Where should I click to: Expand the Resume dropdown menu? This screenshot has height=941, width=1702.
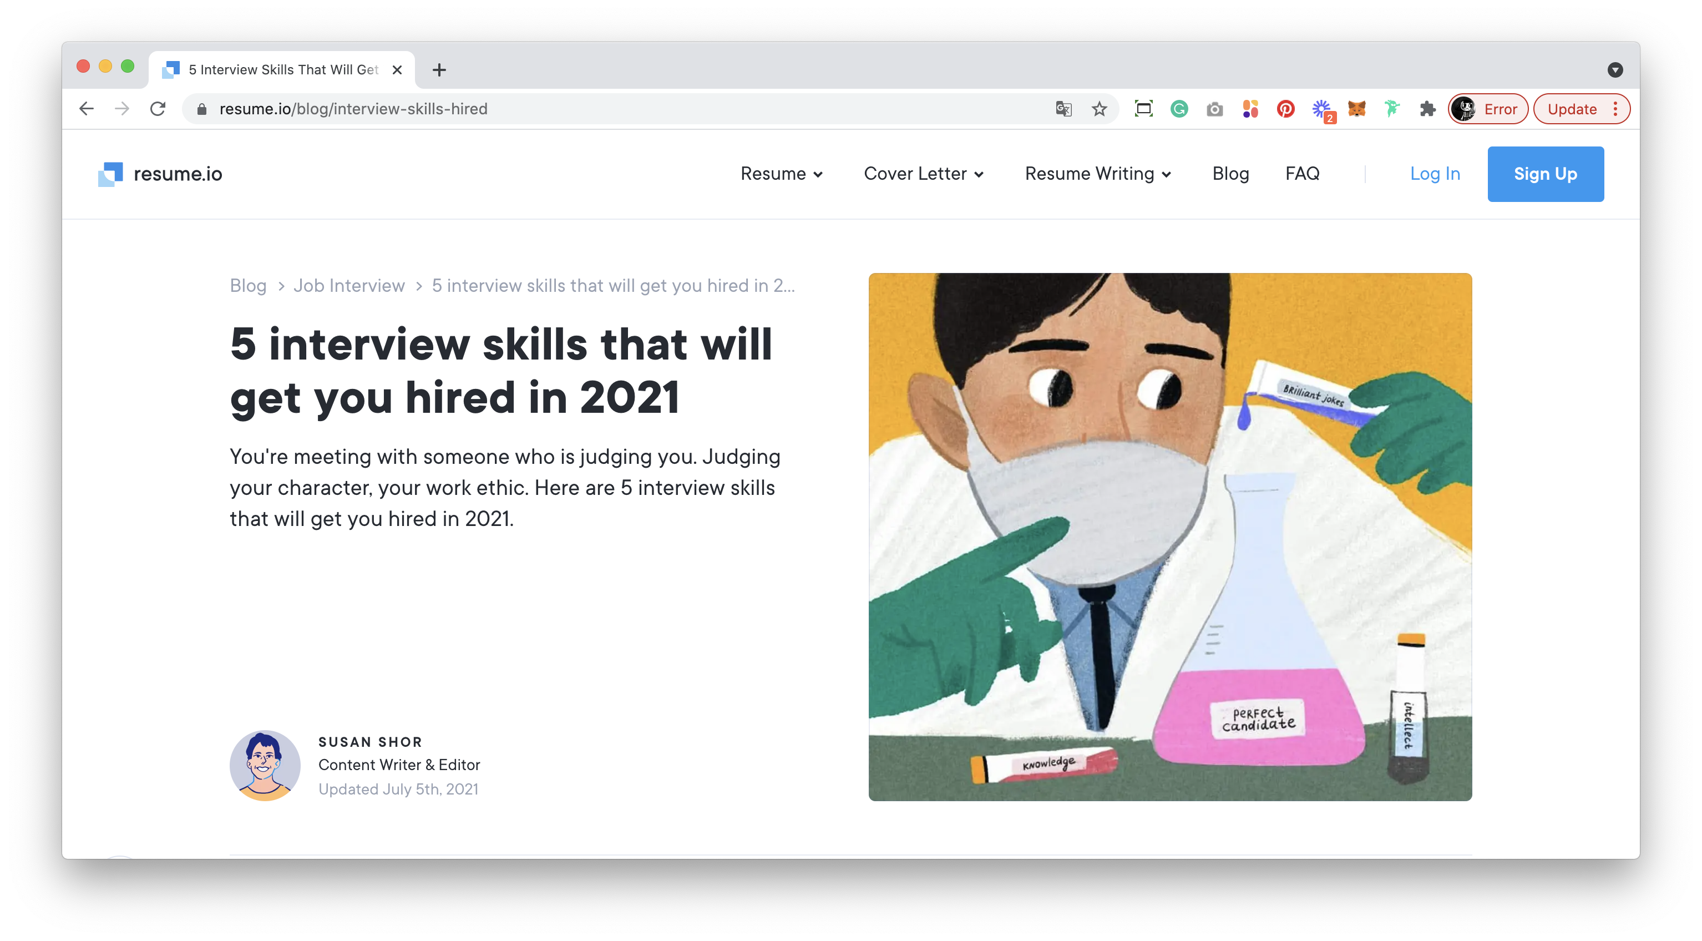click(781, 174)
